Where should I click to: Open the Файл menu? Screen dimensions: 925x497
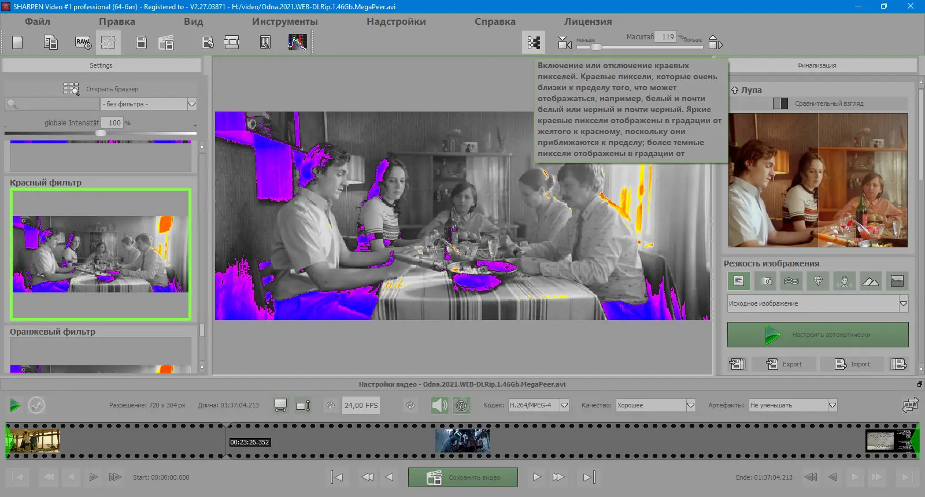coord(38,21)
